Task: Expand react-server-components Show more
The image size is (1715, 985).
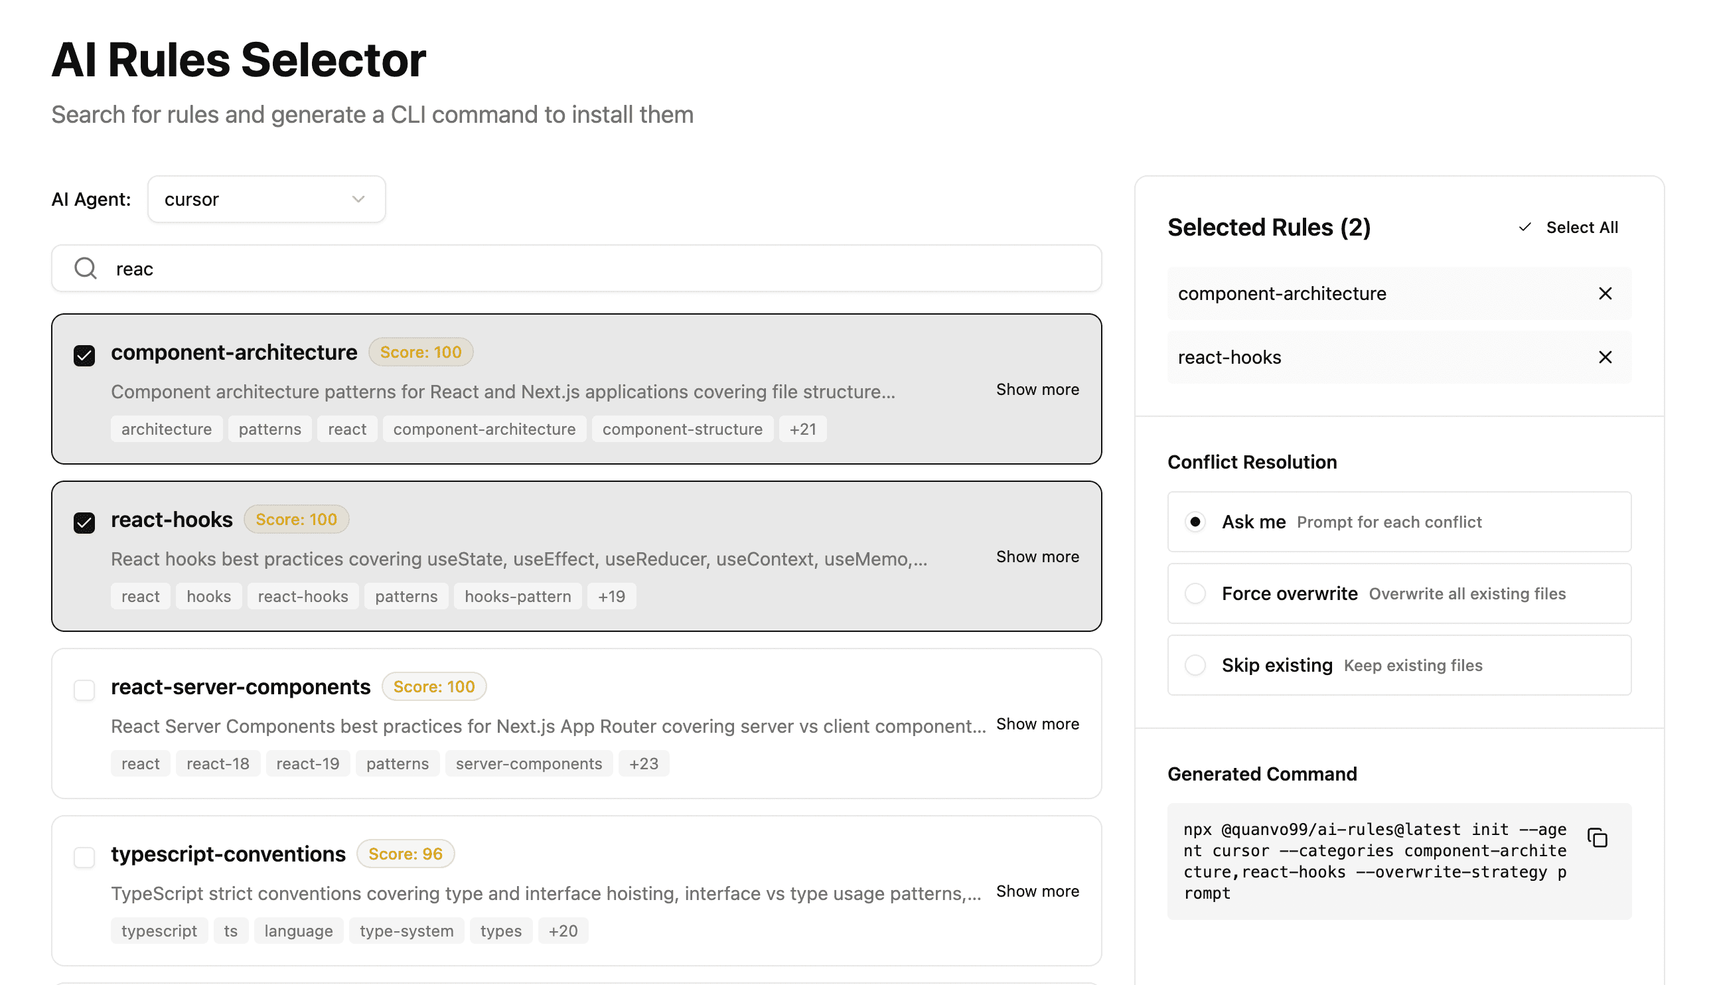Action: point(1037,724)
